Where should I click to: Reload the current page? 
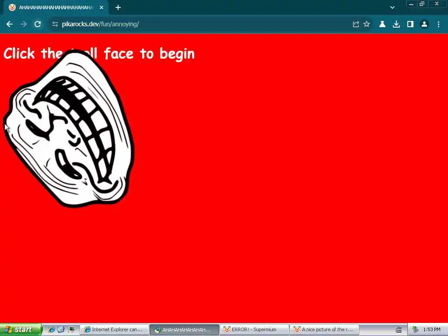coord(38,24)
